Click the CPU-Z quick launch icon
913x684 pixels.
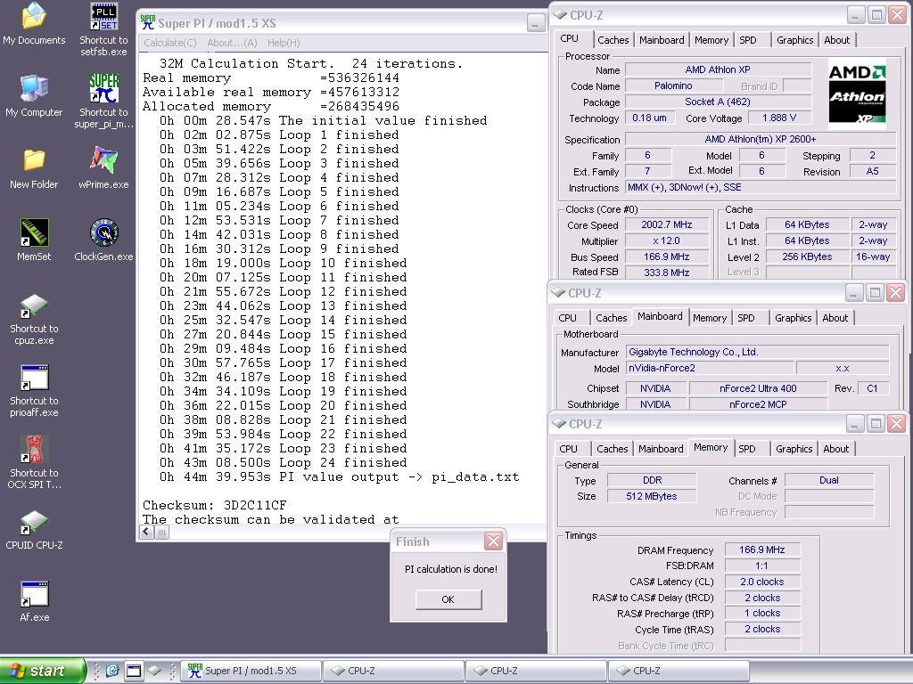point(155,671)
